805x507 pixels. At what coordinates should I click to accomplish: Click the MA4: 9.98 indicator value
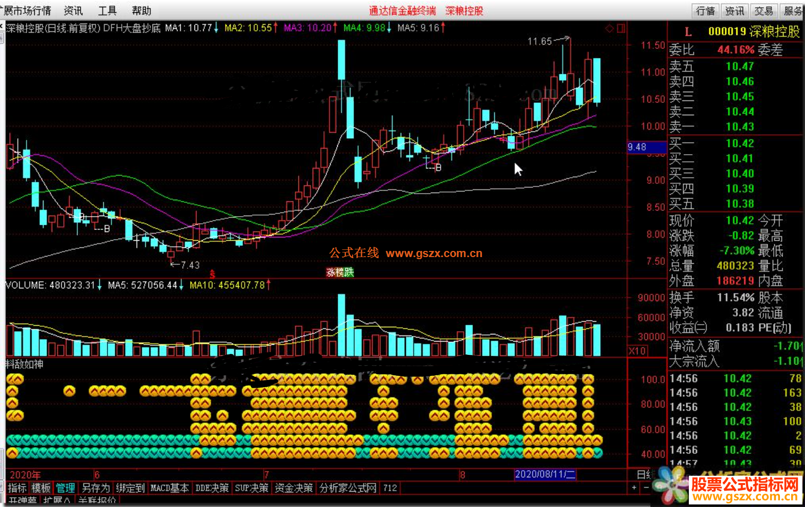[364, 28]
